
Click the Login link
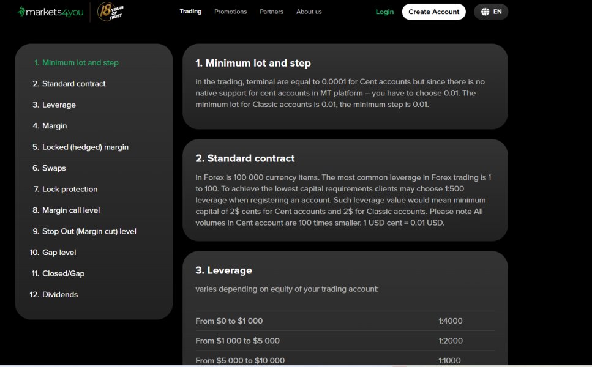(x=384, y=12)
